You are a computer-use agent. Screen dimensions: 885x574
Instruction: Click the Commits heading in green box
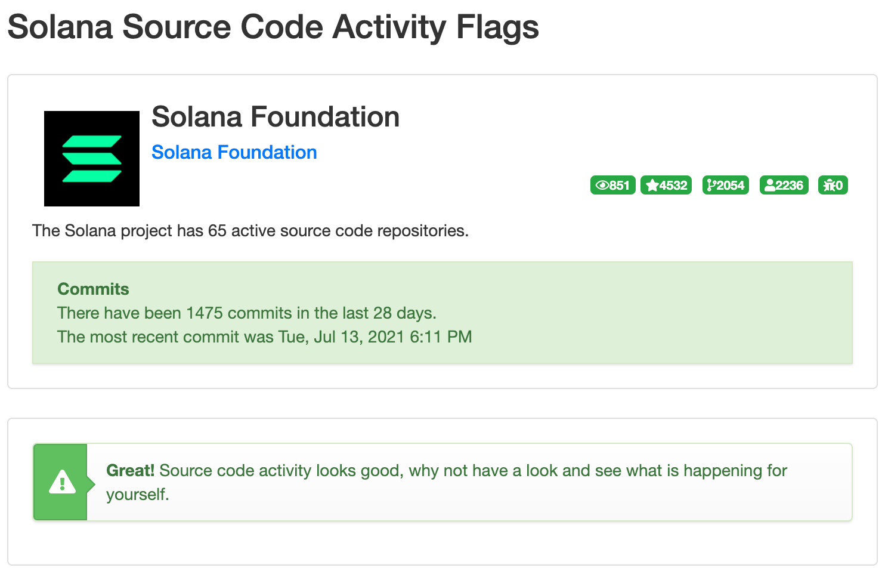pyautogui.click(x=93, y=289)
